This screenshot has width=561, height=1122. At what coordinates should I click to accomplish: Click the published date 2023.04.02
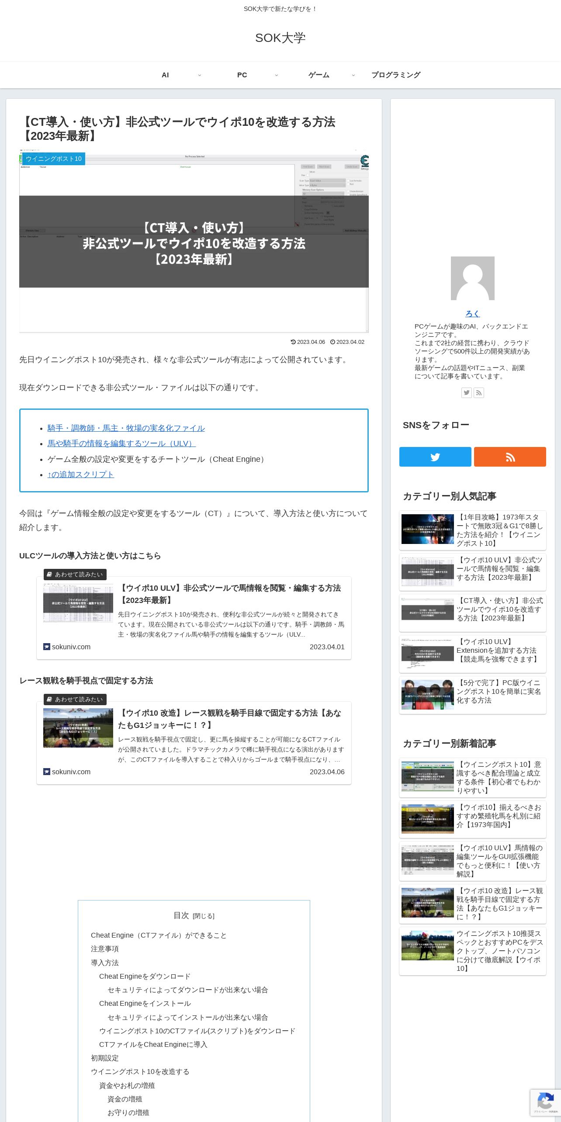(x=347, y=342)
